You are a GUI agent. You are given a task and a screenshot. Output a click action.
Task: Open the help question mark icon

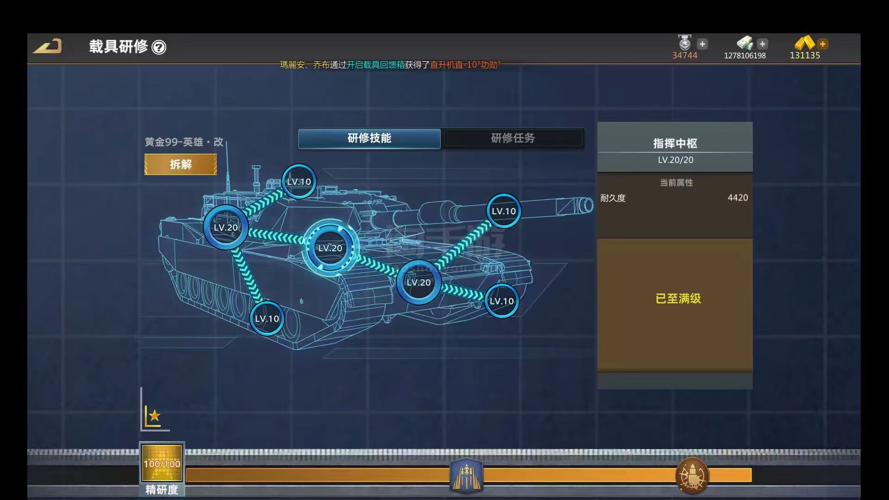tap(159, 47)
